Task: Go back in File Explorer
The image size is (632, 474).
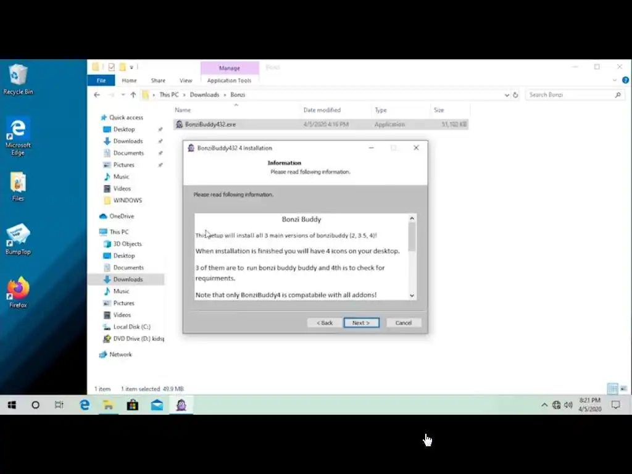Action: 97,94
